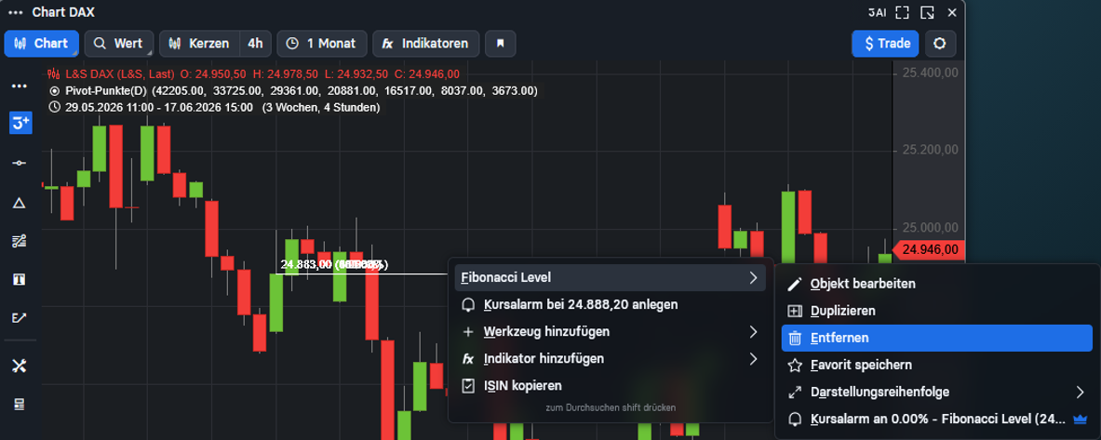This screenshot has height=440, width=1101.
Task: Click the Chart DAX window title
Action: click(63, 13)
